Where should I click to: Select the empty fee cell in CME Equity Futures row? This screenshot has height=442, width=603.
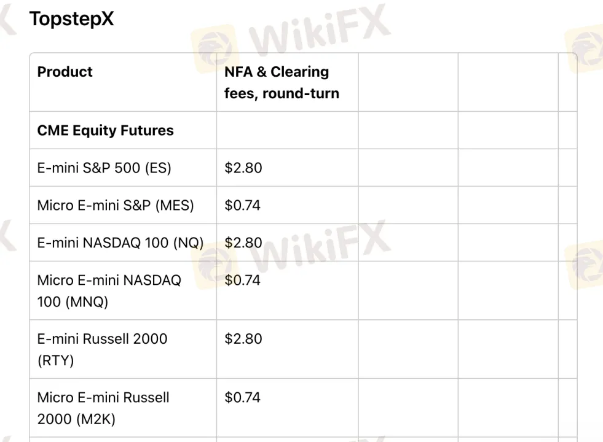point(287,131)
